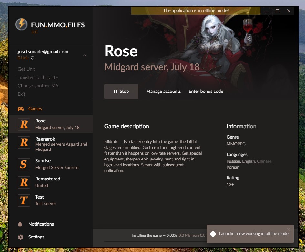Select the Sunrise server icon
This screenshot has width=305, height=252.
tap(24, 164)
